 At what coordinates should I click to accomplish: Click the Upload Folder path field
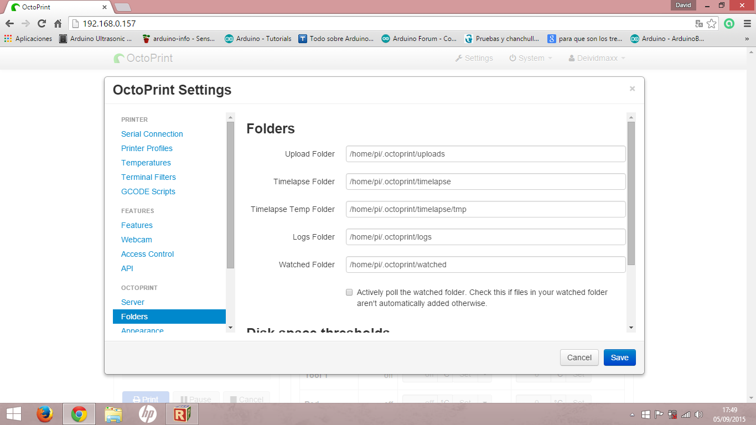[486, 154]
